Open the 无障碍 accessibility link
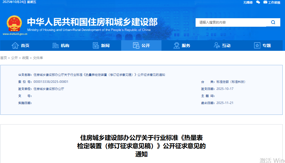285x163 pixels. click(x=248, y=2)
